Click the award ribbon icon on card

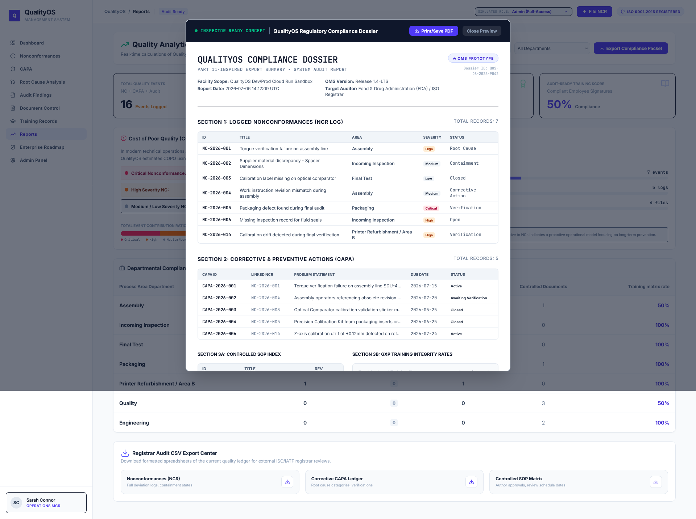523,84
